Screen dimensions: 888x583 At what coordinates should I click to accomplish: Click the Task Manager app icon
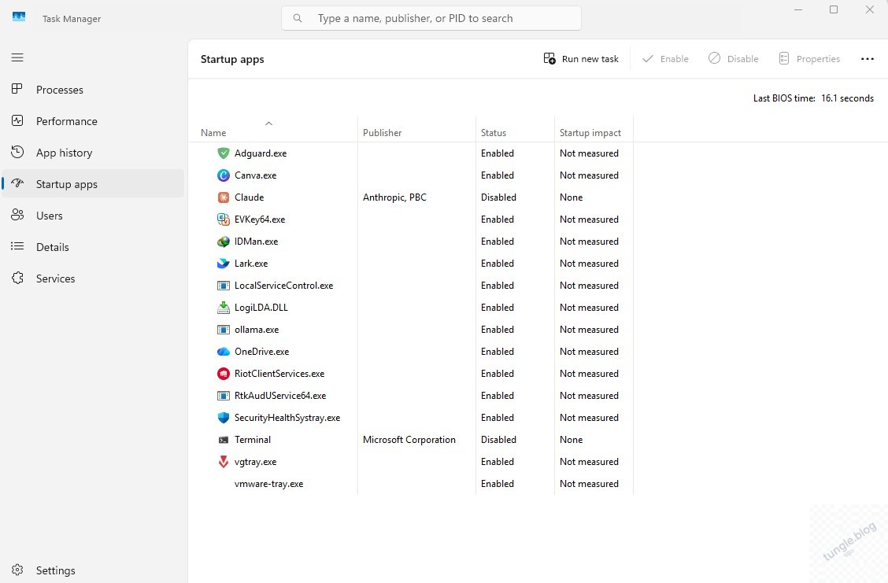point(19,17)
